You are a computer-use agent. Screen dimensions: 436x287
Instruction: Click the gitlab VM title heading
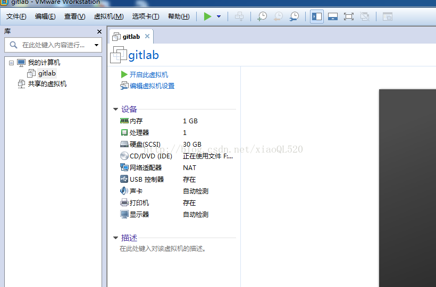pos(144,55)
